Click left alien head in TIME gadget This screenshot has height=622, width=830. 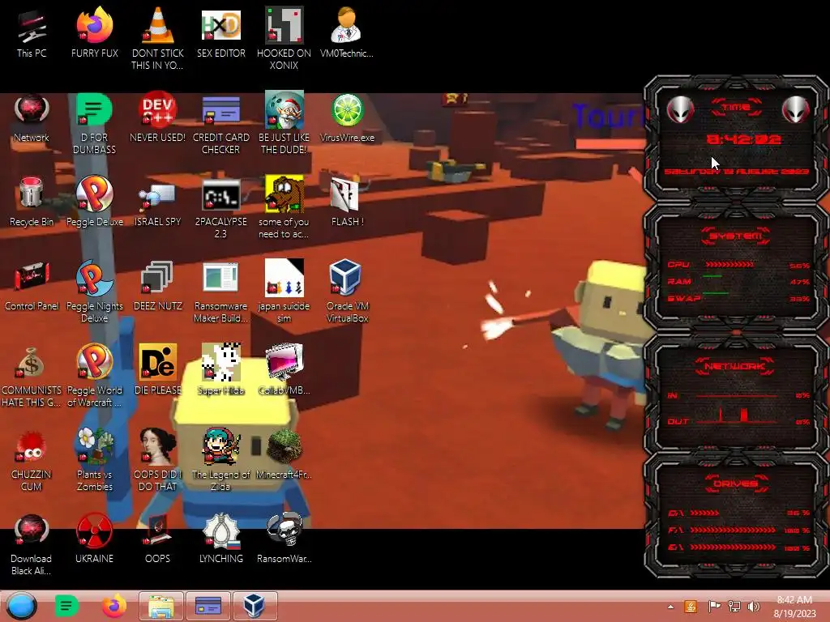tap(680, 110)
